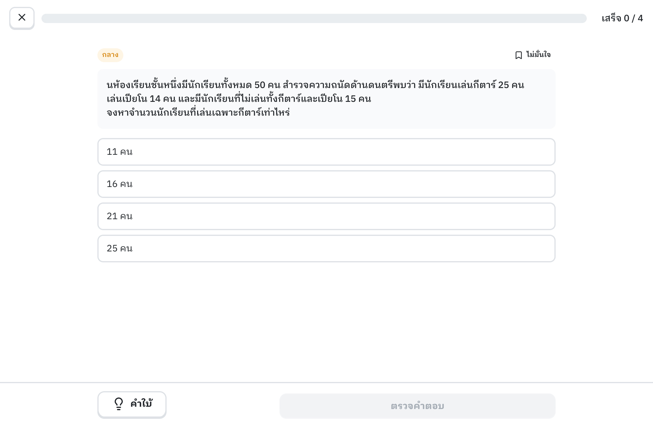Viewport: 653px width, 428px height.
Task: Select the answer option "11 คน"
Action: pyautogui.click(x=326, y=152)
